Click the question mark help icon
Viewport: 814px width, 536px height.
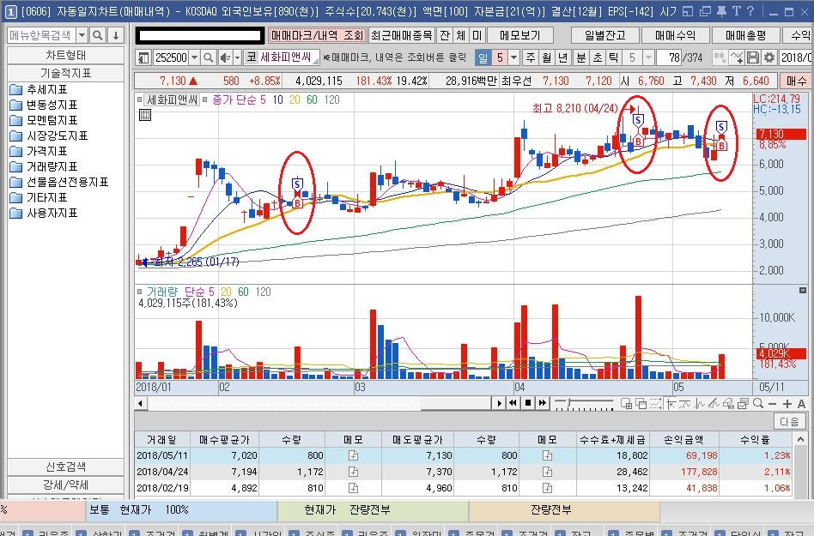(x=750, y=11)
